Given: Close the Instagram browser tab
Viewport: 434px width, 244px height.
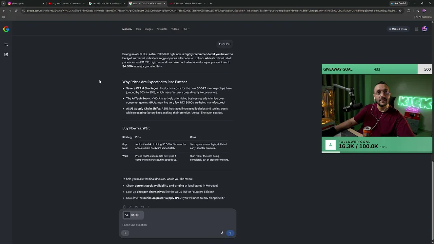Looking at the screenshot, I should [43, 3].
